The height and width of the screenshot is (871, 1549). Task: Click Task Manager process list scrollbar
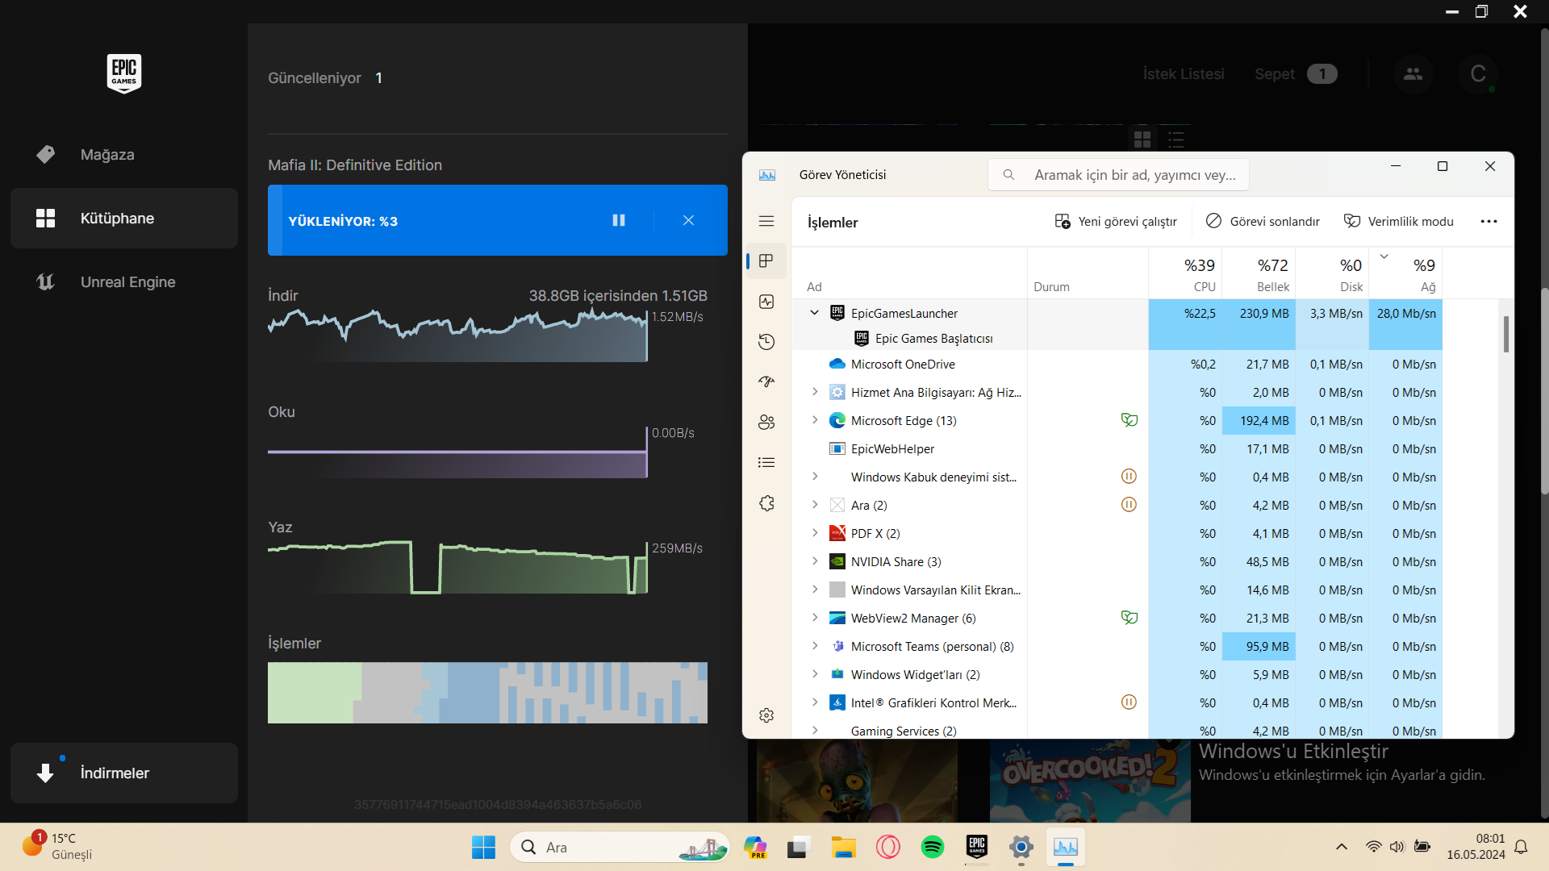1505,334
